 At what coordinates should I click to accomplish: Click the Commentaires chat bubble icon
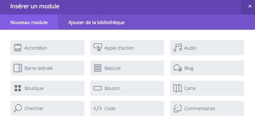click(x=178, y=109)
